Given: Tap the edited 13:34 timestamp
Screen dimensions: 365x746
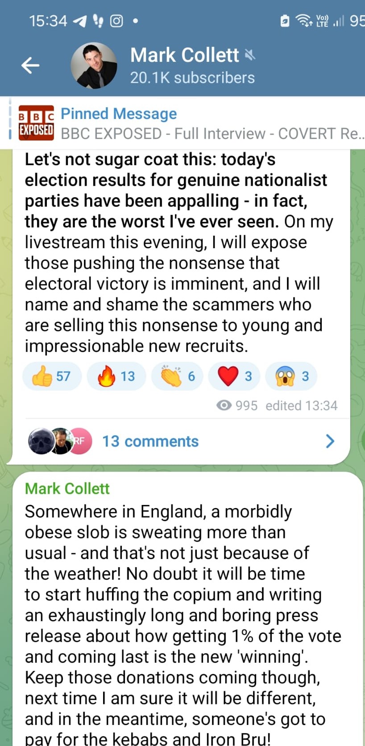Looking at the screenshot, I should click(x=301, y=405).
